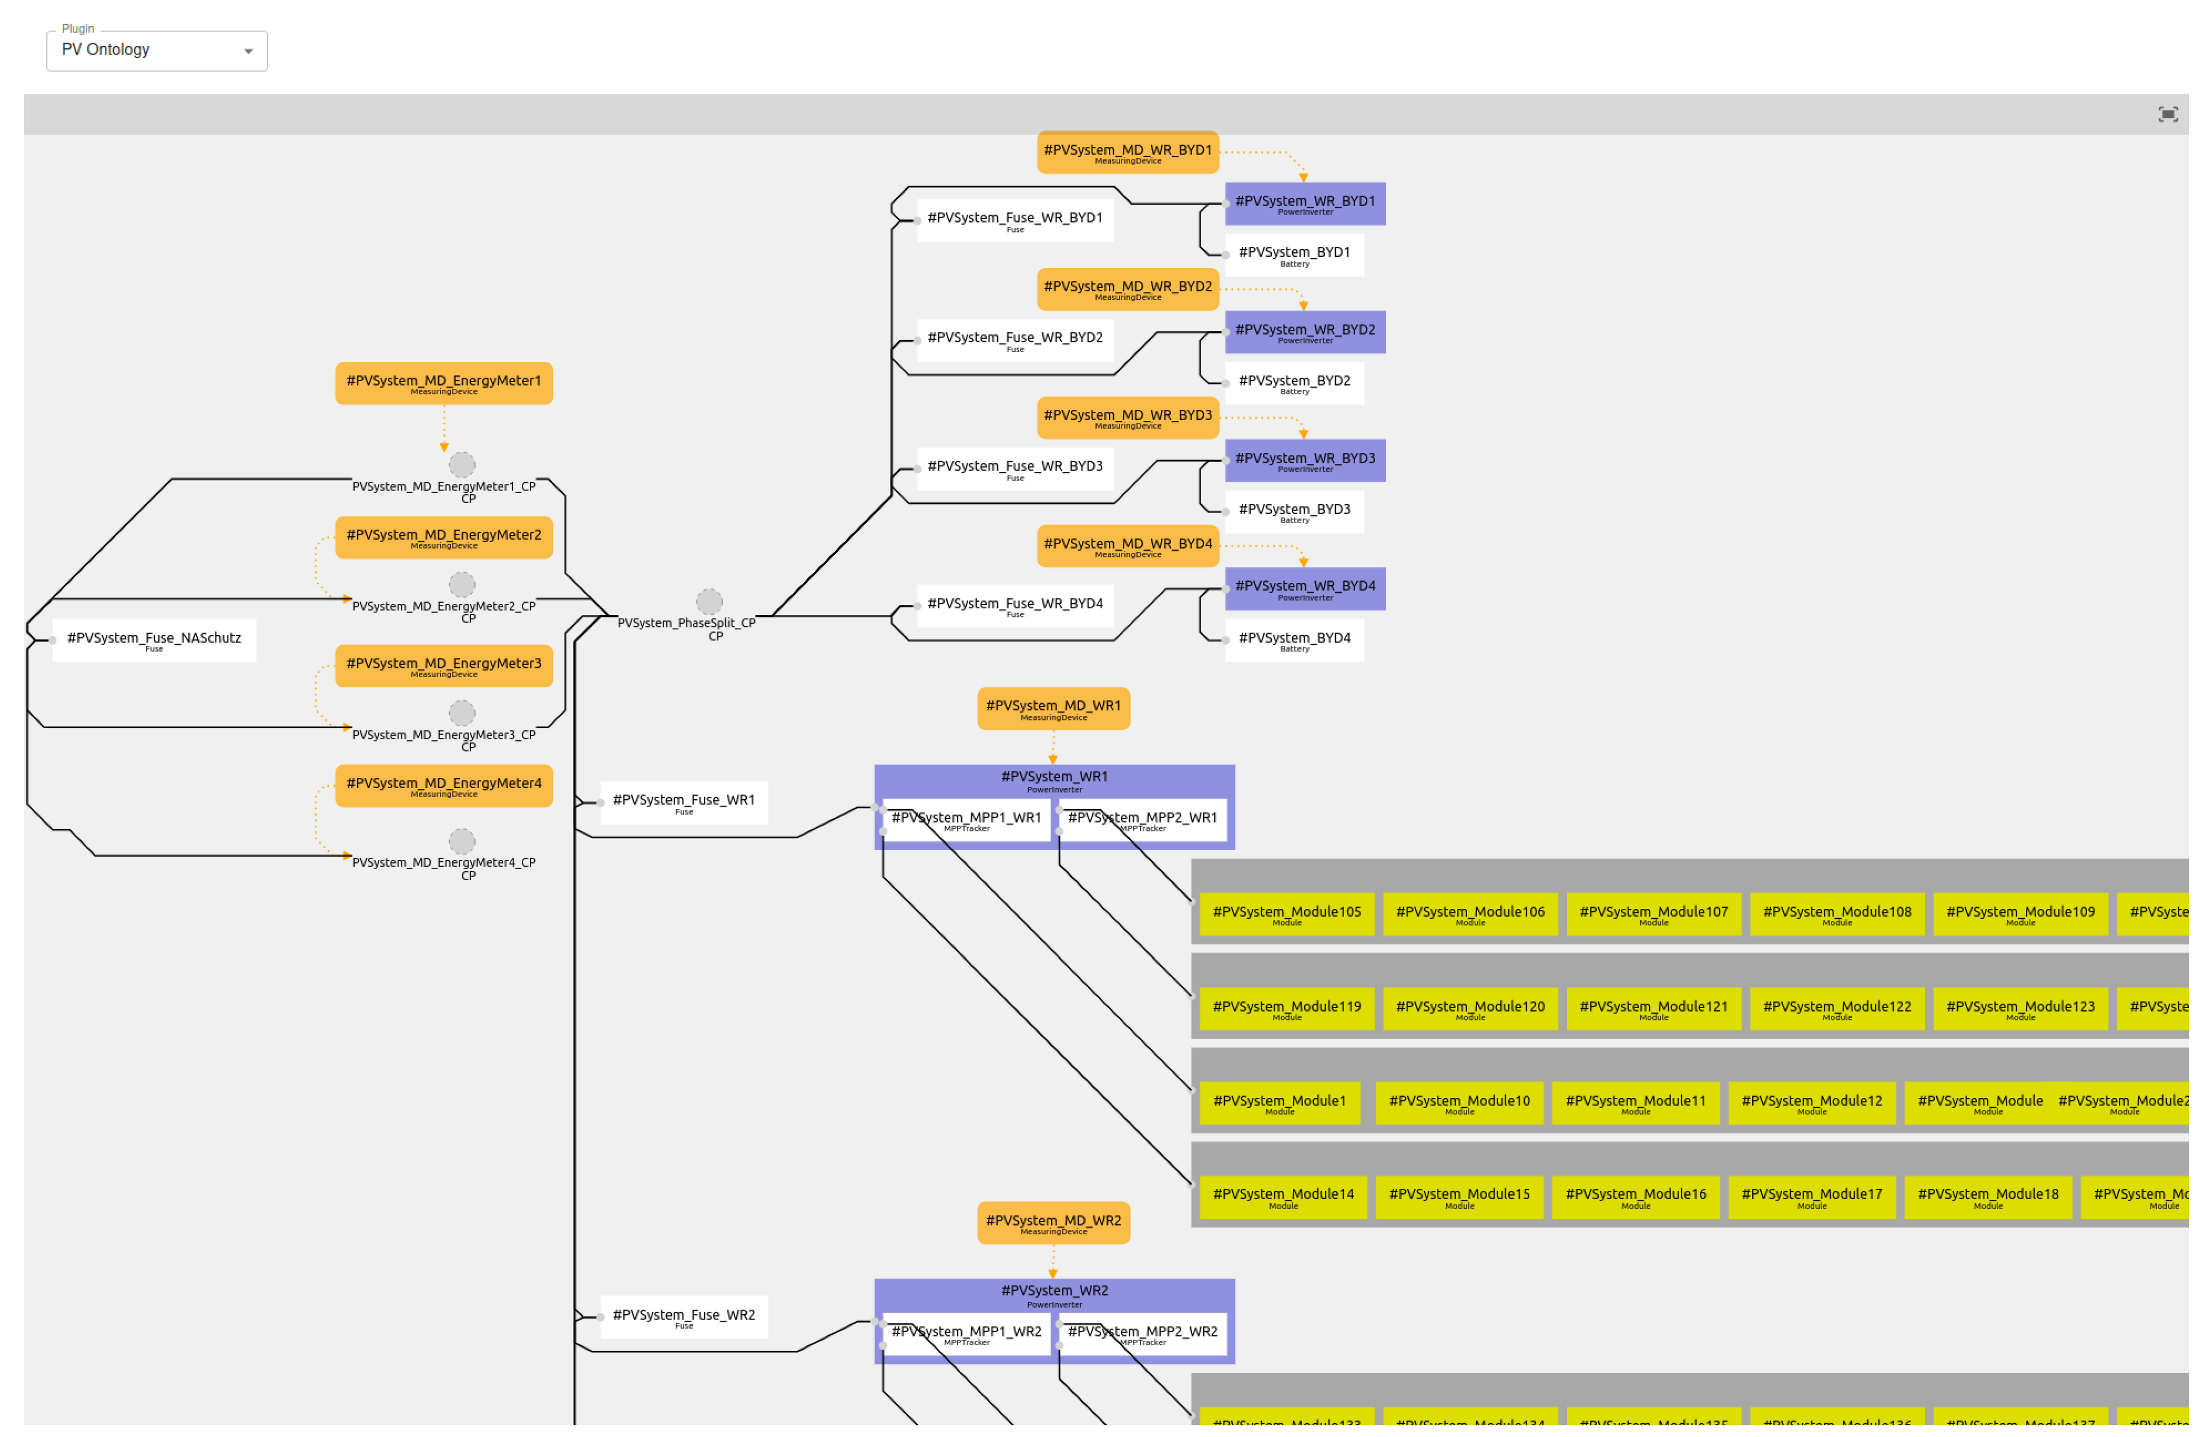Select the PVSystem_Fuse_NASchutz fuse node

pyautogui.click(x=154, y=640)
